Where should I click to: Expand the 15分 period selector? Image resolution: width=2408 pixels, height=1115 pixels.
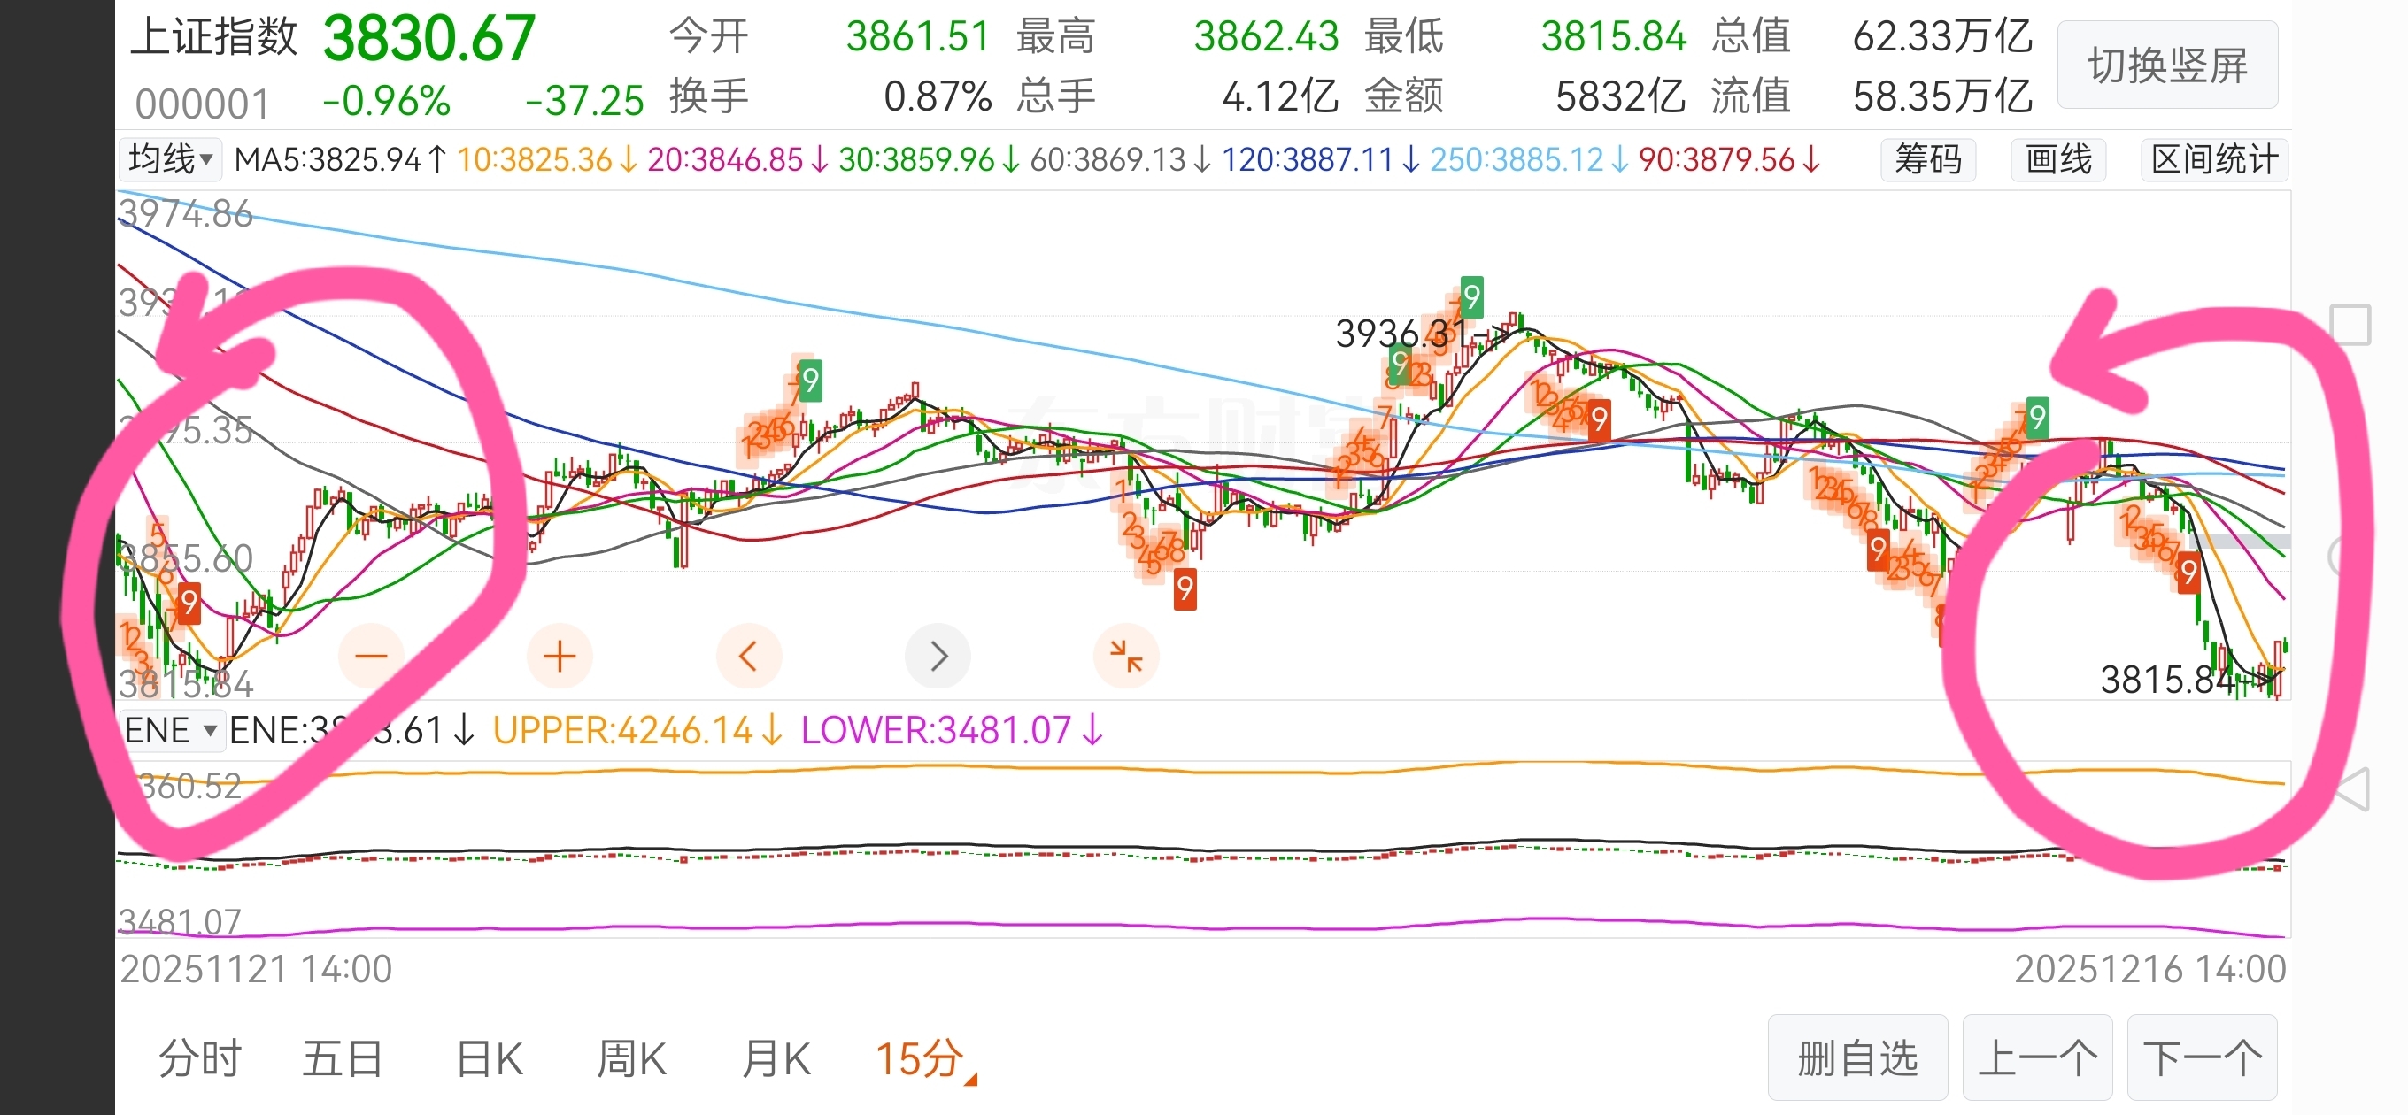[923, 1059]
